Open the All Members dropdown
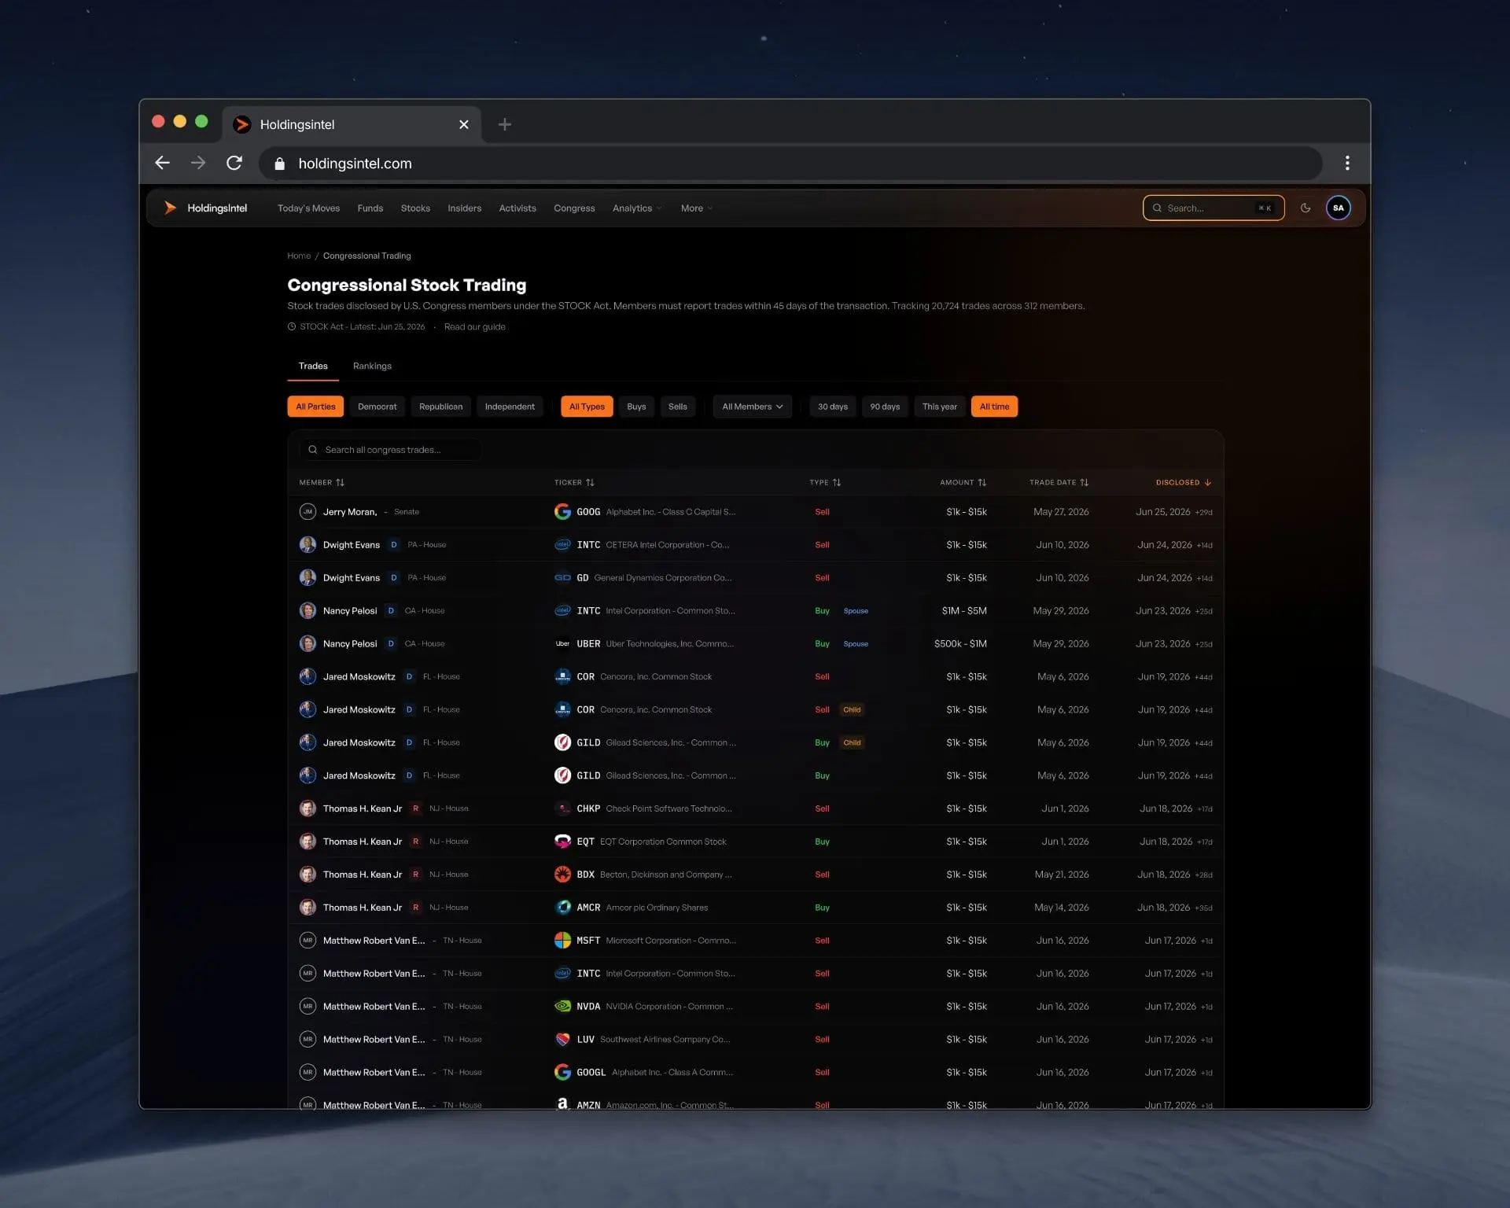The height and width of the screenshot is (1208, 1510). pyautogui.click(x=752, y=407)
